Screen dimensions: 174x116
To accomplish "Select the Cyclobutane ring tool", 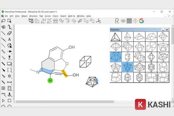I will click(x=10, y=101).
